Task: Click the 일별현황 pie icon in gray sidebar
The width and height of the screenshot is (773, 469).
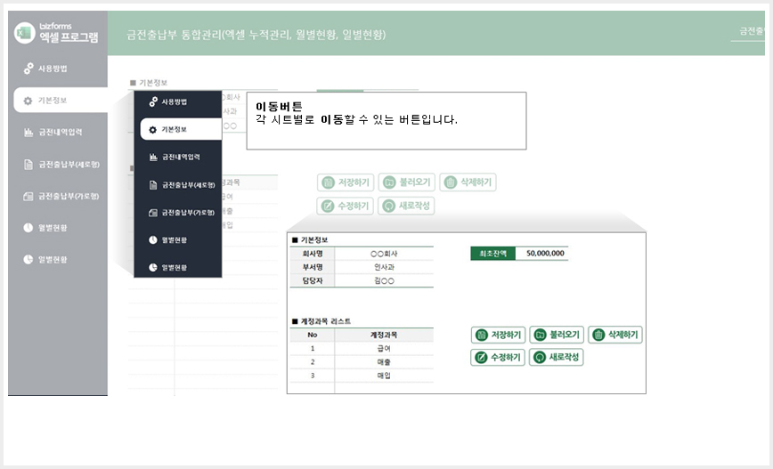Action: [x=28, y=259]
